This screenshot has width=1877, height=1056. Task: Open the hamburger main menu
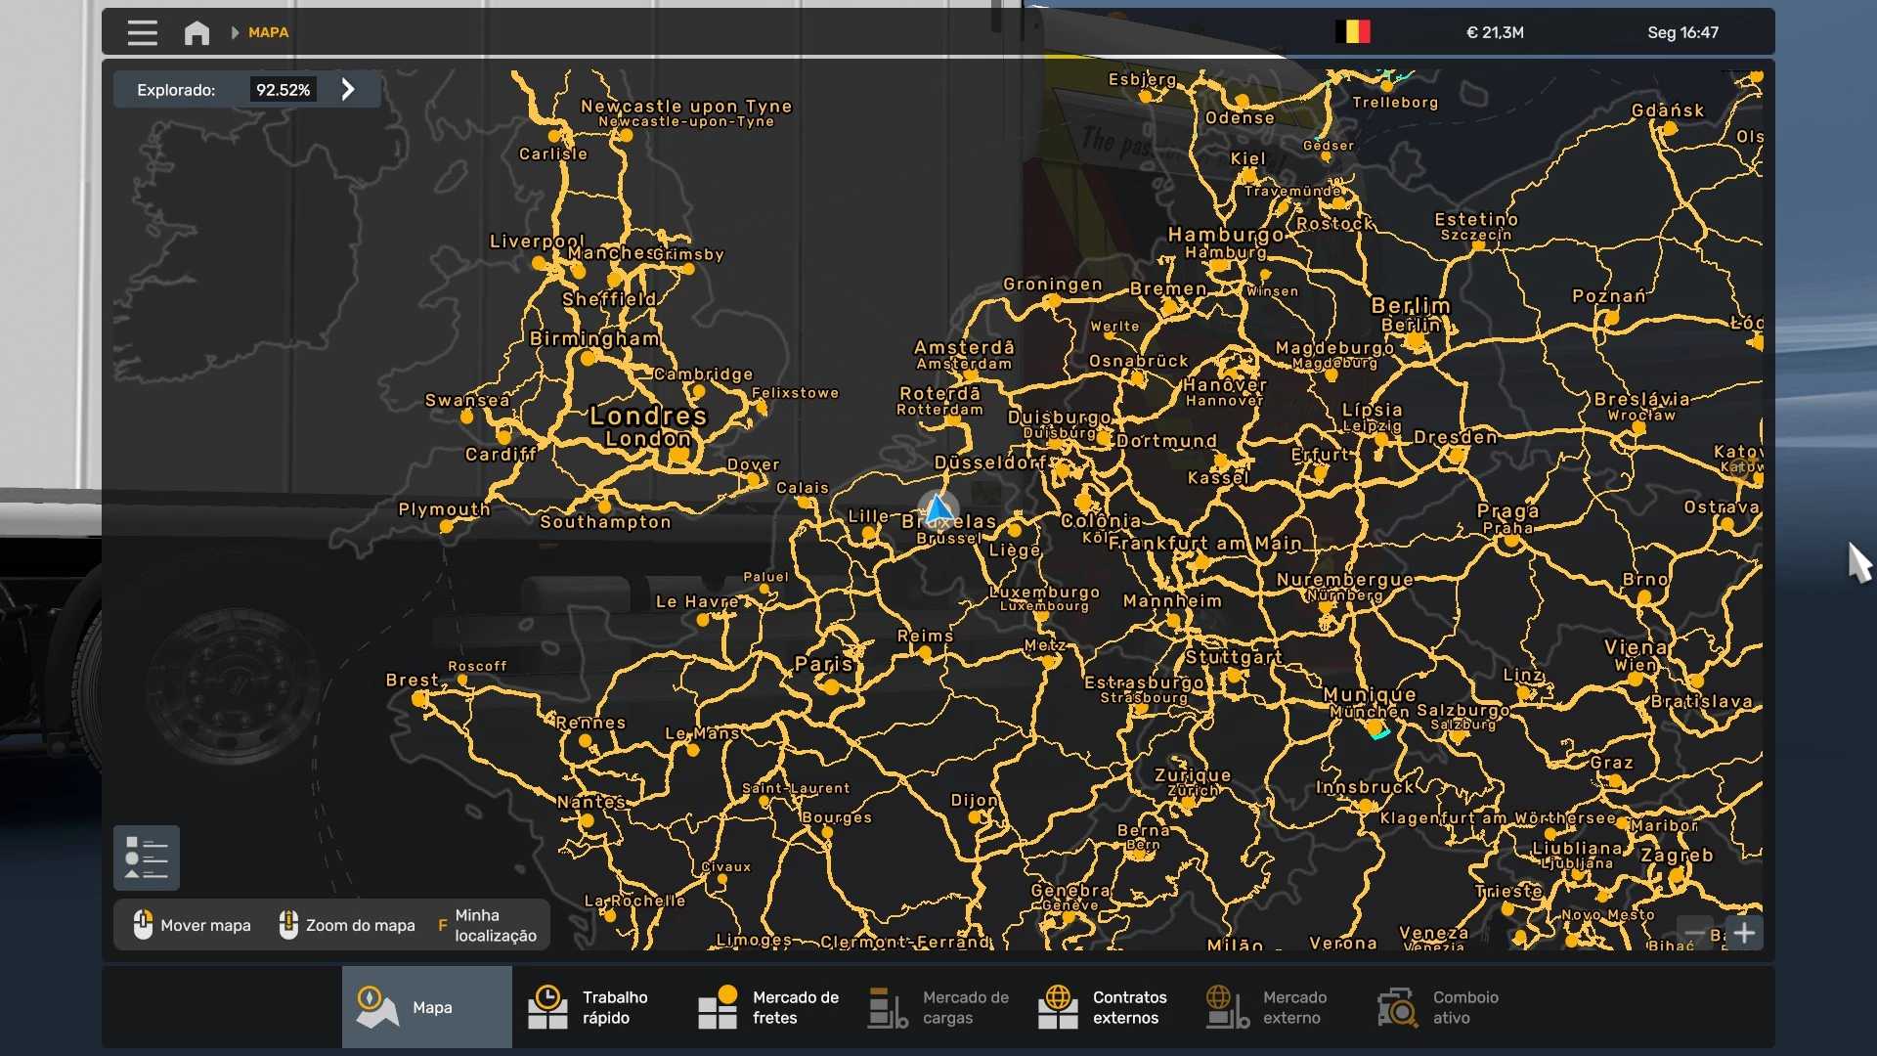point(142,32)
